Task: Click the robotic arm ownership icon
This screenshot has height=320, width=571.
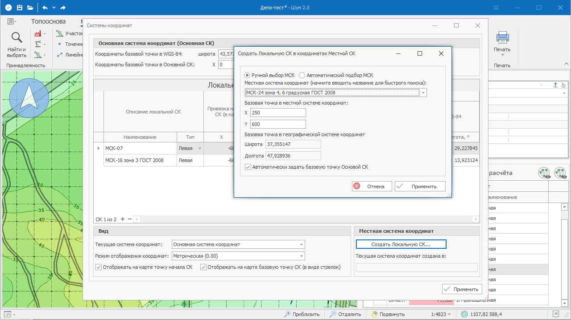Action: [x=38, y=44]
